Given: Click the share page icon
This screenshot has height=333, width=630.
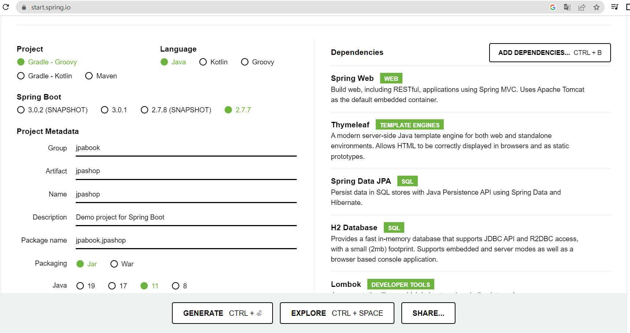Looking at the screenshot, I should pyautogui.click(x=582, y=7).
